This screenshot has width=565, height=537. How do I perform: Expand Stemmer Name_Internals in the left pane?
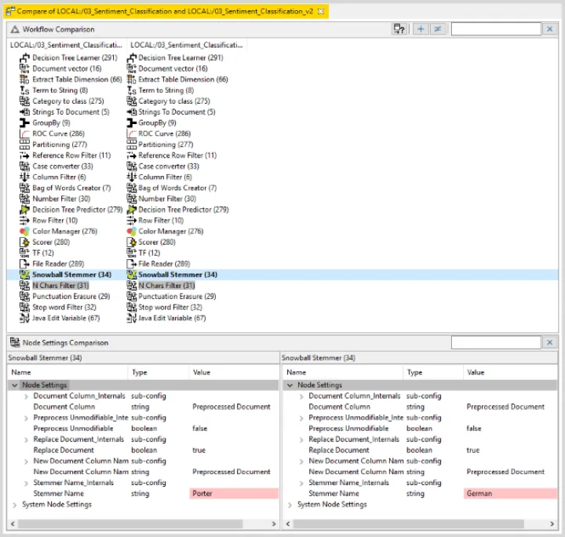click(27, 483)
